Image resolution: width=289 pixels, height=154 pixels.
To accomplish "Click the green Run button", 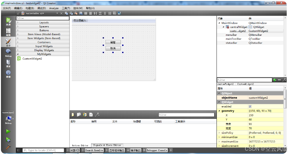I will pos(8,132).
